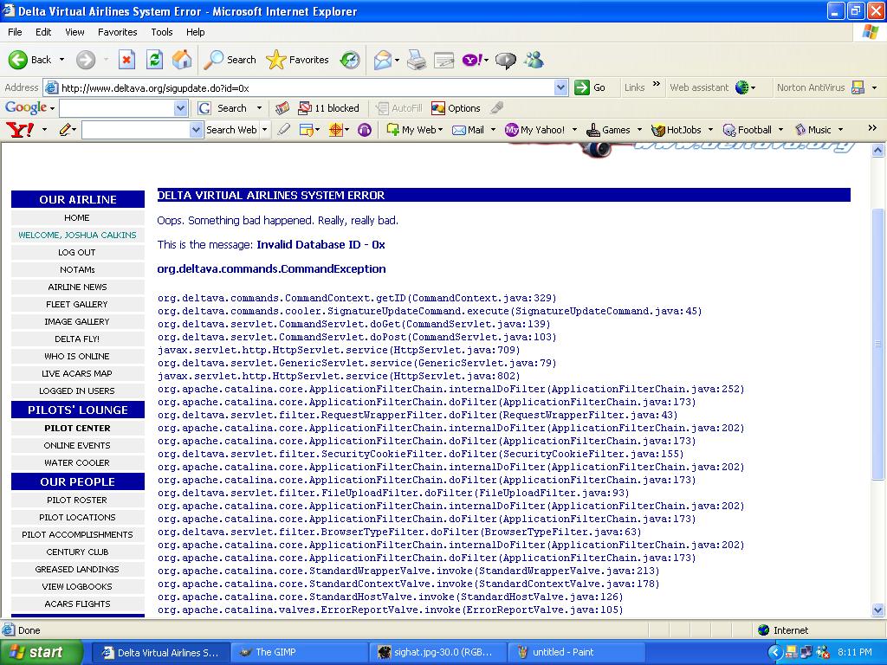Open the WATER COOLER link
The image size is (887, 665).
[x=77, y=462]
